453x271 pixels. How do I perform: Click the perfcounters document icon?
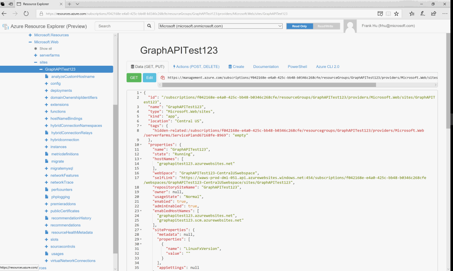click(x=46, y=189)
